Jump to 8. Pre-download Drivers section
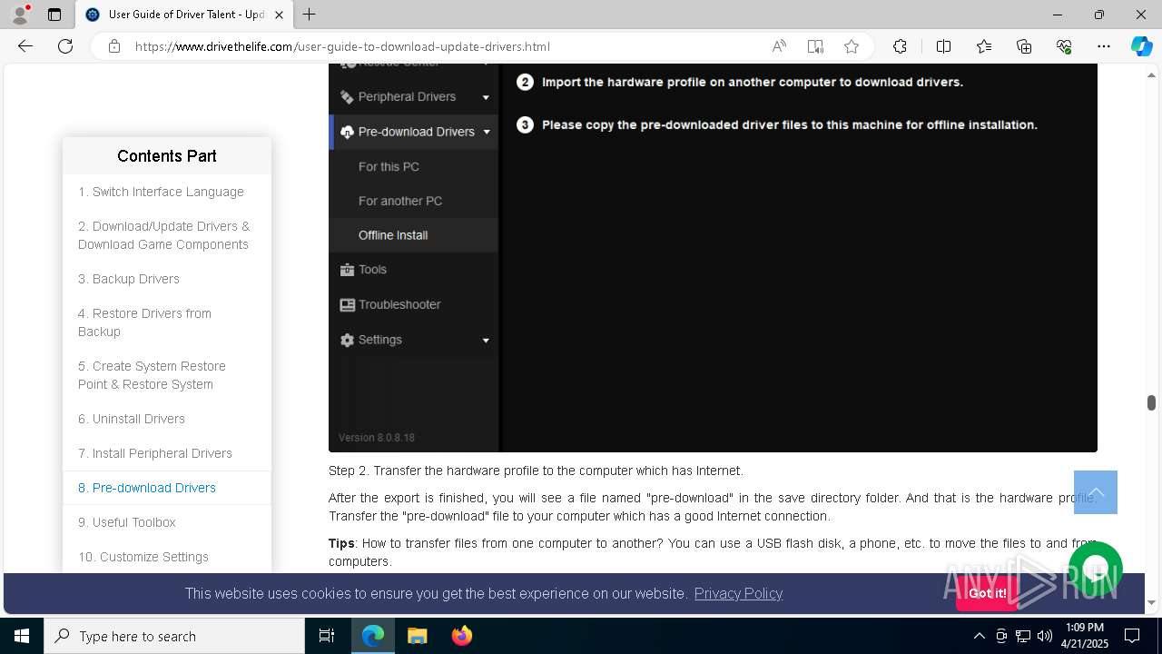 click(x=147, y=488)
